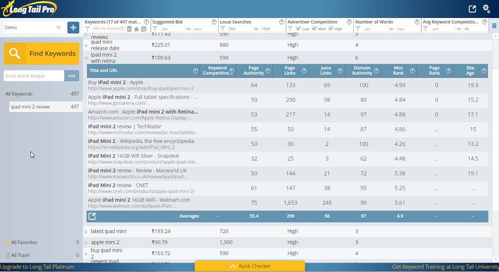Click the star favorites icon under Keywords column
The height and width of the screenshot is (272, 499).
[137, 29]
